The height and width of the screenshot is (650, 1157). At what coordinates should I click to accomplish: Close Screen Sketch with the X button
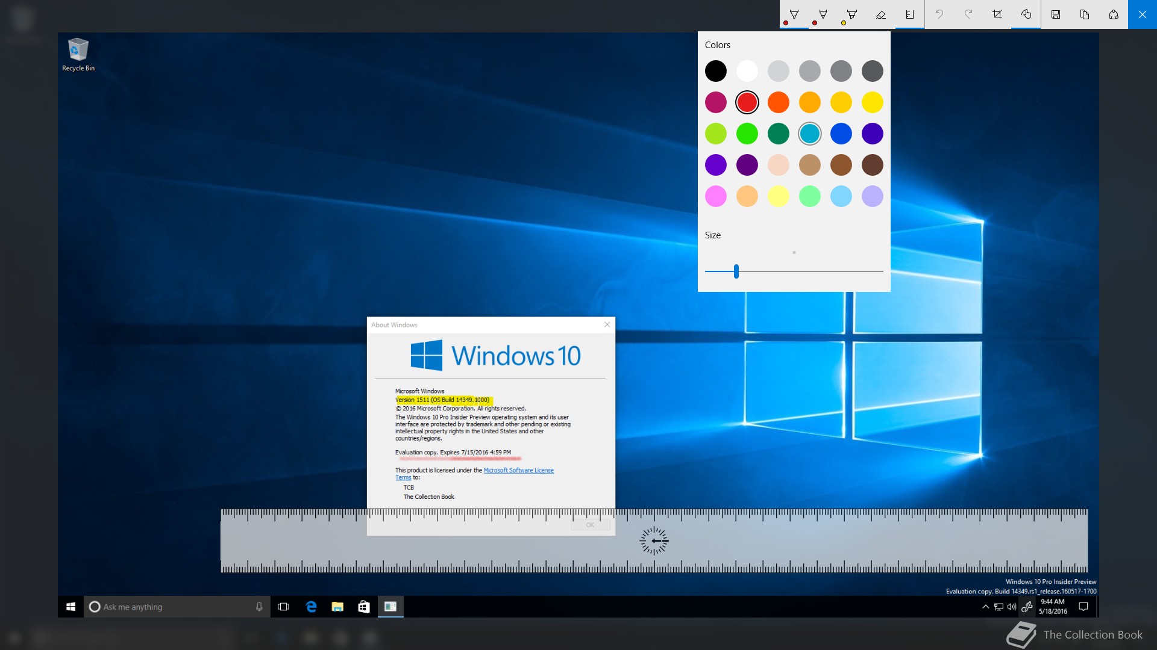click(1143, 14)
